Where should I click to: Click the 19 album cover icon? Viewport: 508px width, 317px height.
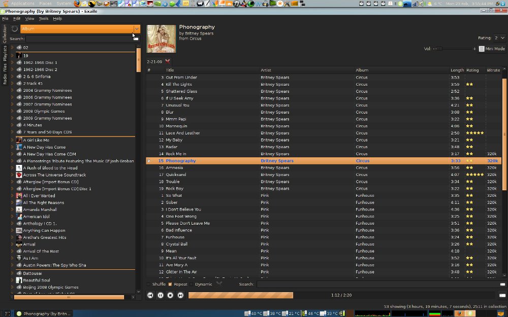[19, 56]
